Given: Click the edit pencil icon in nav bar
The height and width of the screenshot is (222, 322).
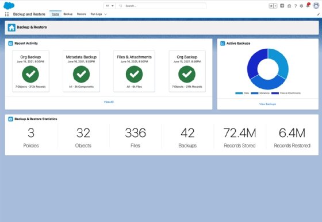Looking at the screenshot, I should click(318, 14).
